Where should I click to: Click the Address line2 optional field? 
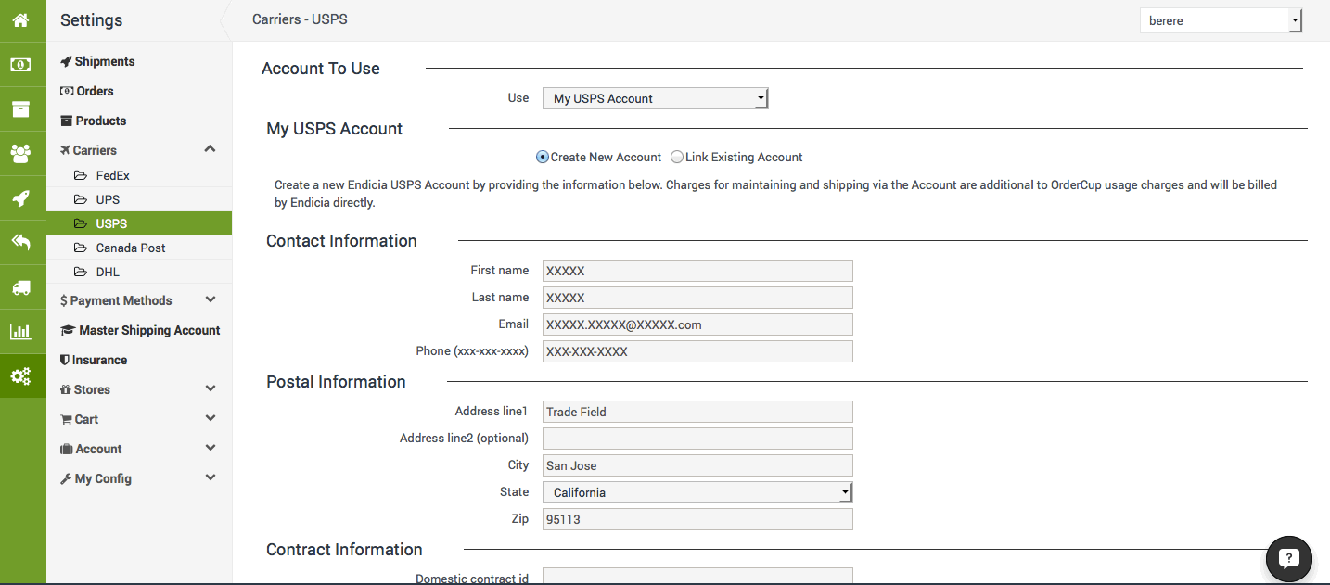[697, 439]
